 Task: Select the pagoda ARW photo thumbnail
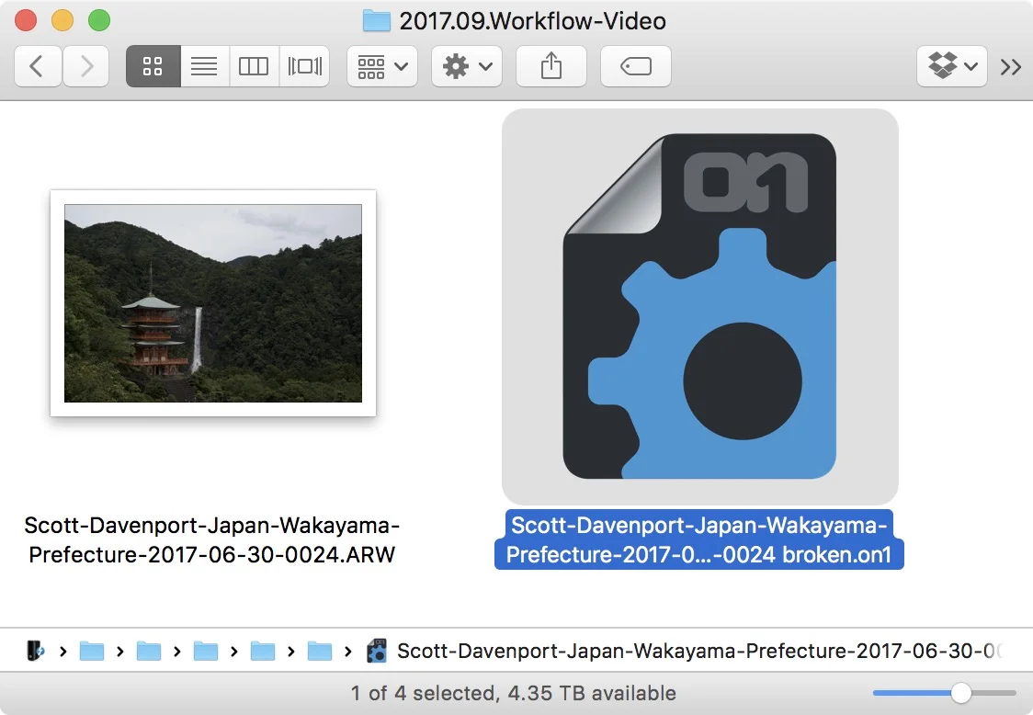(213, 303)
